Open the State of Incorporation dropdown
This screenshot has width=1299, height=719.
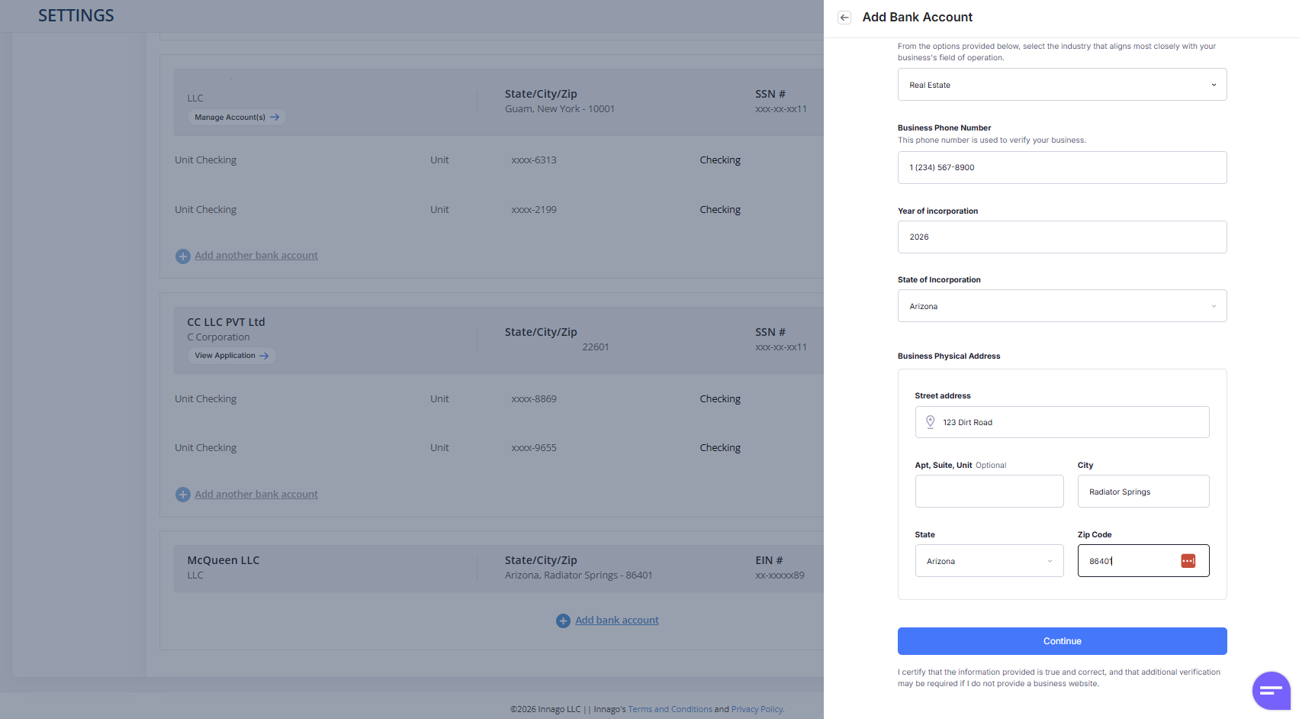[1062, 306]
